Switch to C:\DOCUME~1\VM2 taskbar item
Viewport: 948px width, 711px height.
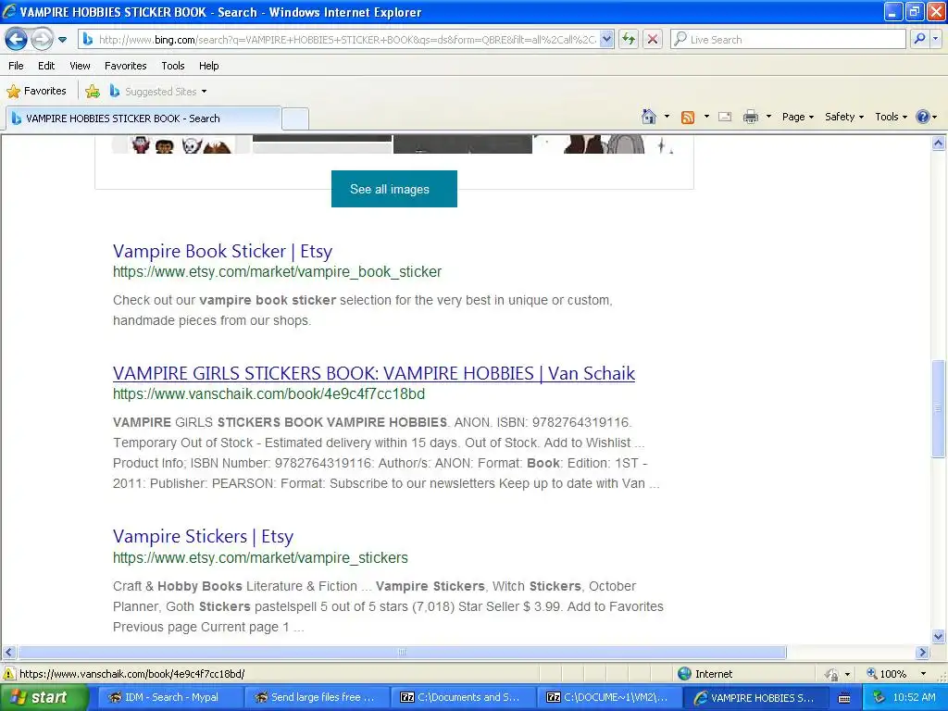(609, 697)
